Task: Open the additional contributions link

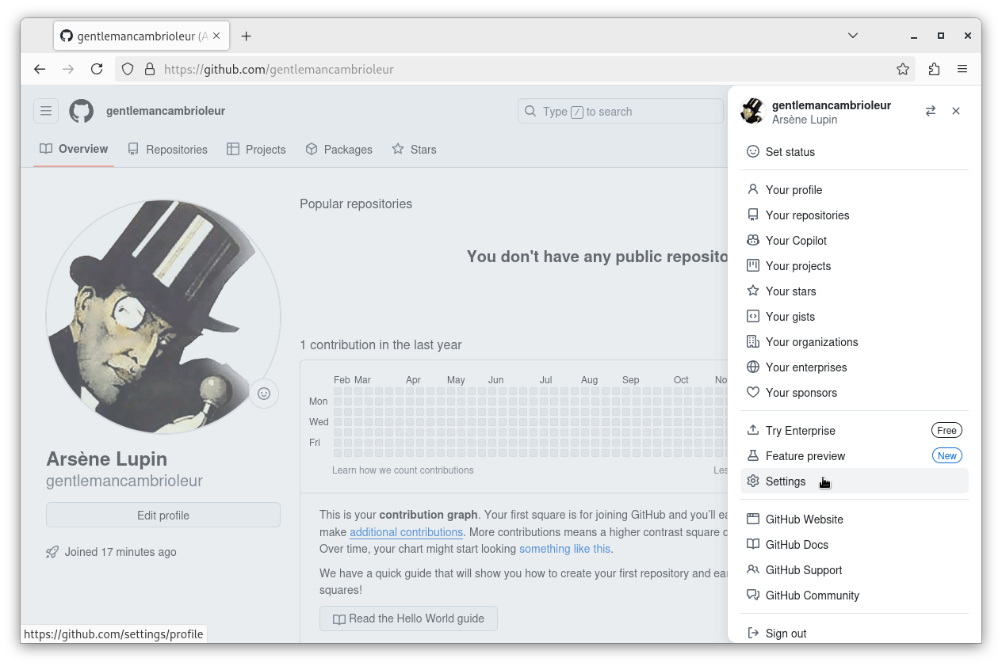Action: 406,532
